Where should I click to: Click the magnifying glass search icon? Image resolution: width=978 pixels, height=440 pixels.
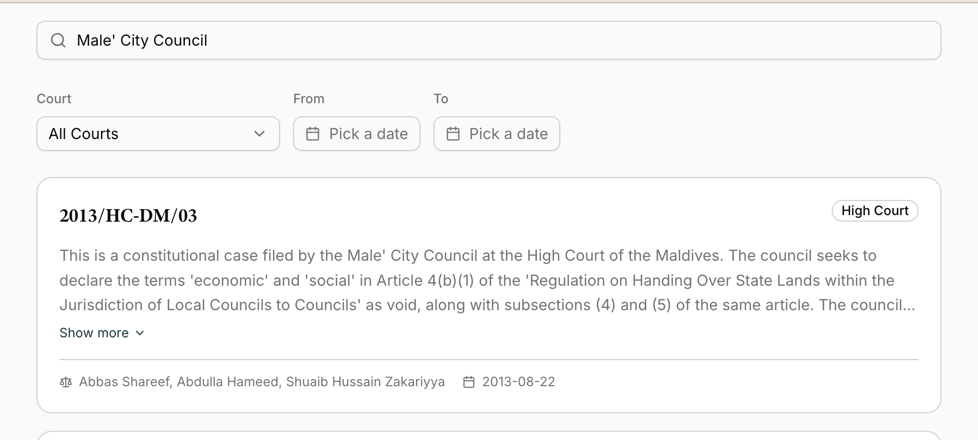coord(58,40)
